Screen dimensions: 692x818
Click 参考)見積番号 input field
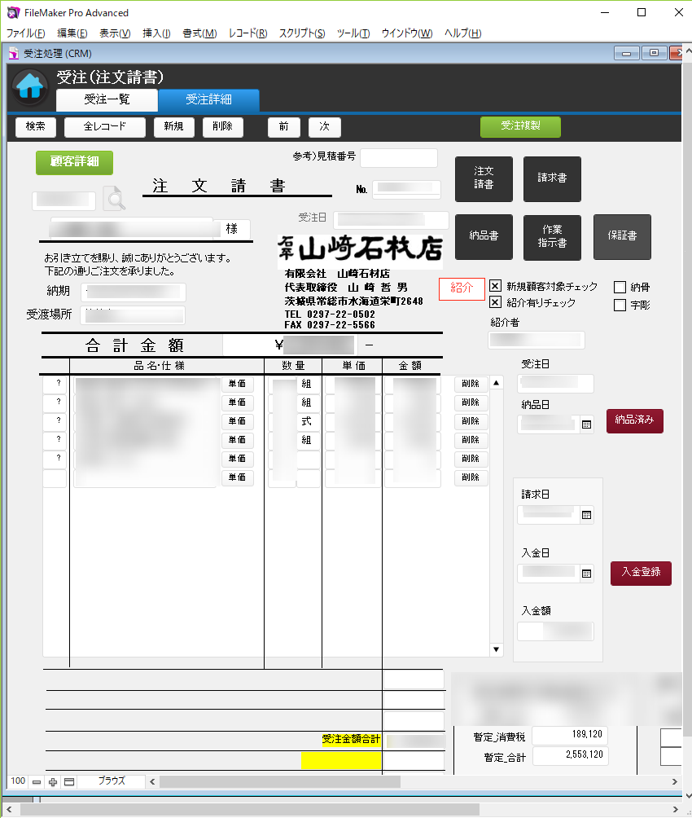point(399,157)
